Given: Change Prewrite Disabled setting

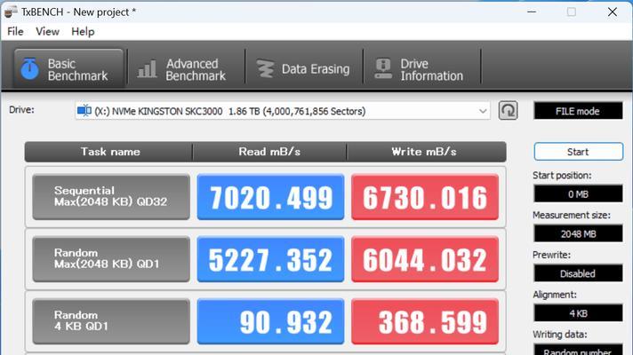Looking at the screenshot, I should 578,273.
